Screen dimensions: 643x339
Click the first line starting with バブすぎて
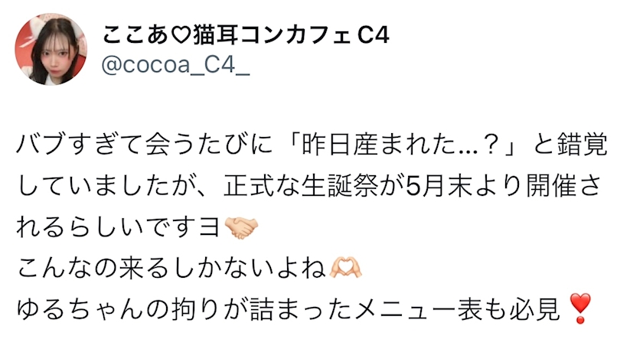[x=312, y=145]
